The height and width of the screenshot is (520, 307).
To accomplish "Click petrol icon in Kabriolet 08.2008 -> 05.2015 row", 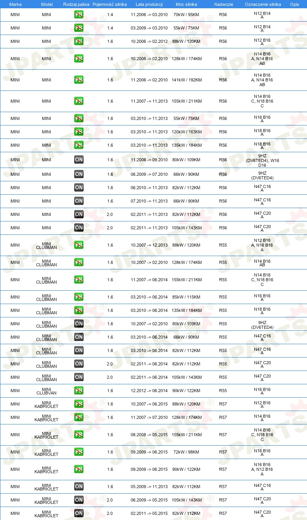I will (x=79, y=435).
